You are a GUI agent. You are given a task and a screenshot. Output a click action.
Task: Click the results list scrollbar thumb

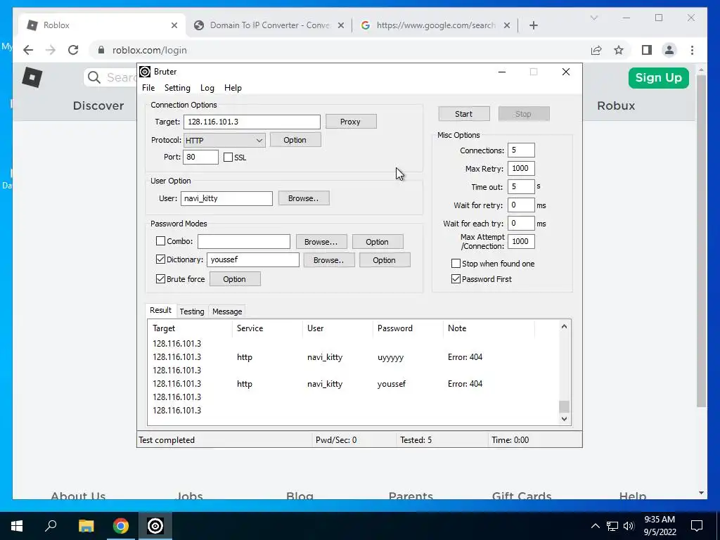565,407
